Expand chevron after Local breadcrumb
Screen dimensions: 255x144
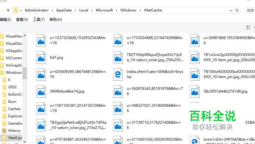tap(92, 11)
